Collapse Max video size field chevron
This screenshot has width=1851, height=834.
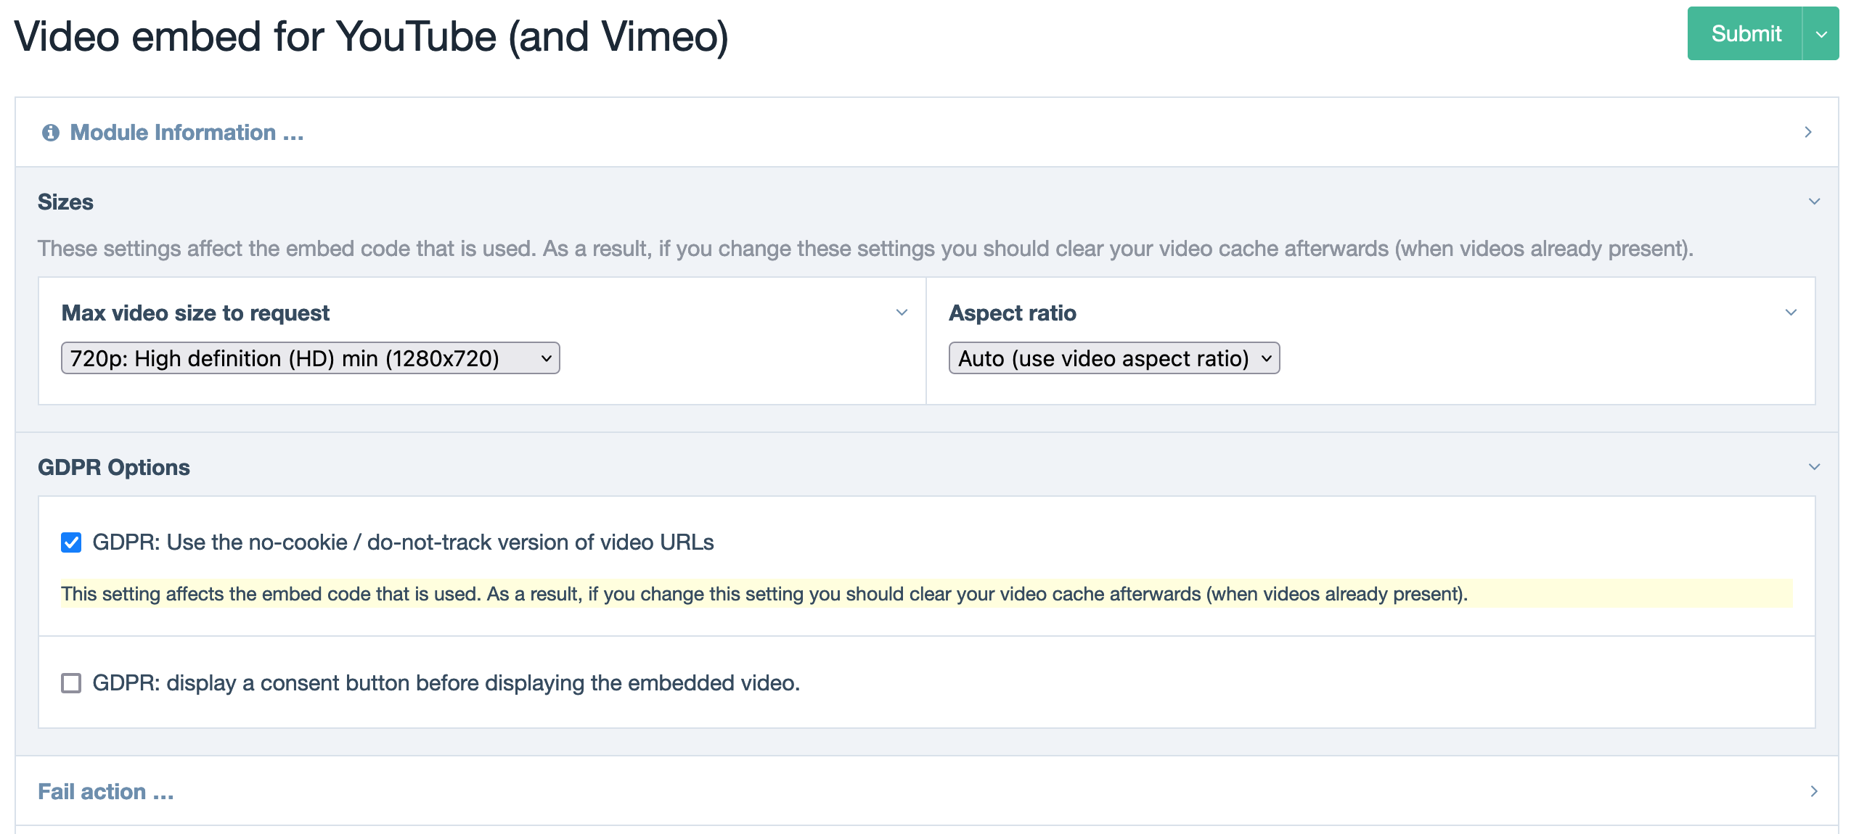(902, 313)
